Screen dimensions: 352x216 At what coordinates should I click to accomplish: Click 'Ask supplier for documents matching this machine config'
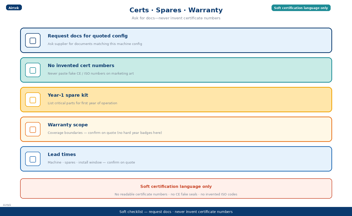click(95, 44)
